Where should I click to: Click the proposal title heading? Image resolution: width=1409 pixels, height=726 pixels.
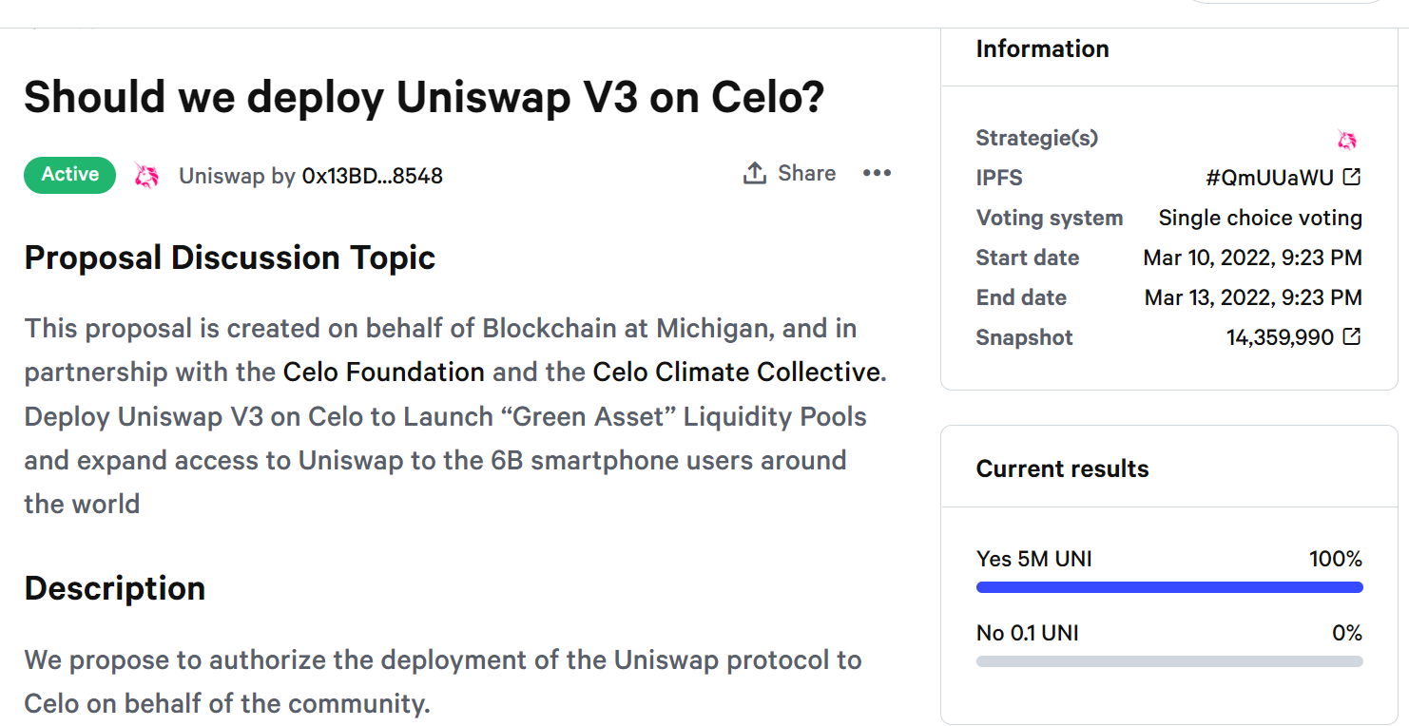tap(424, 97)
